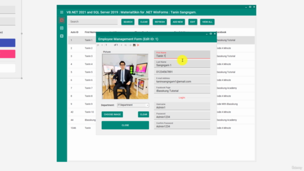Click the Auto ID column header

click(x=75, y=32)
